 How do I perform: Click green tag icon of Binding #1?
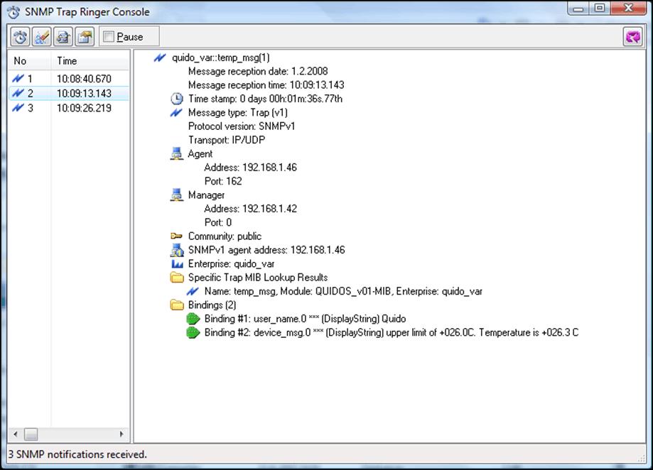click(193, 319)
